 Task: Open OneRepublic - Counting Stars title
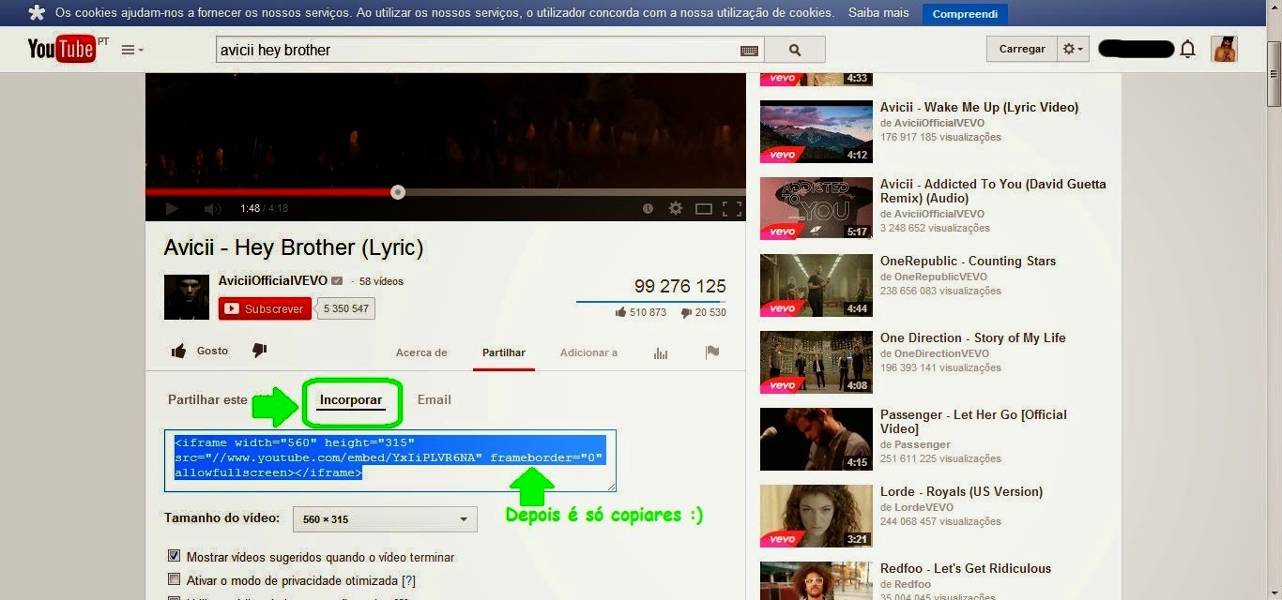click(968, 261)
